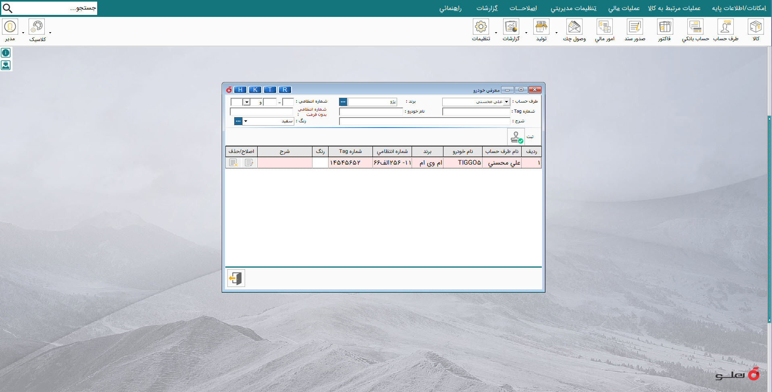This screenshot has width=772, height=392.
Task: Click the ثبت register stamp icon
Action: (x=516, y=137)
